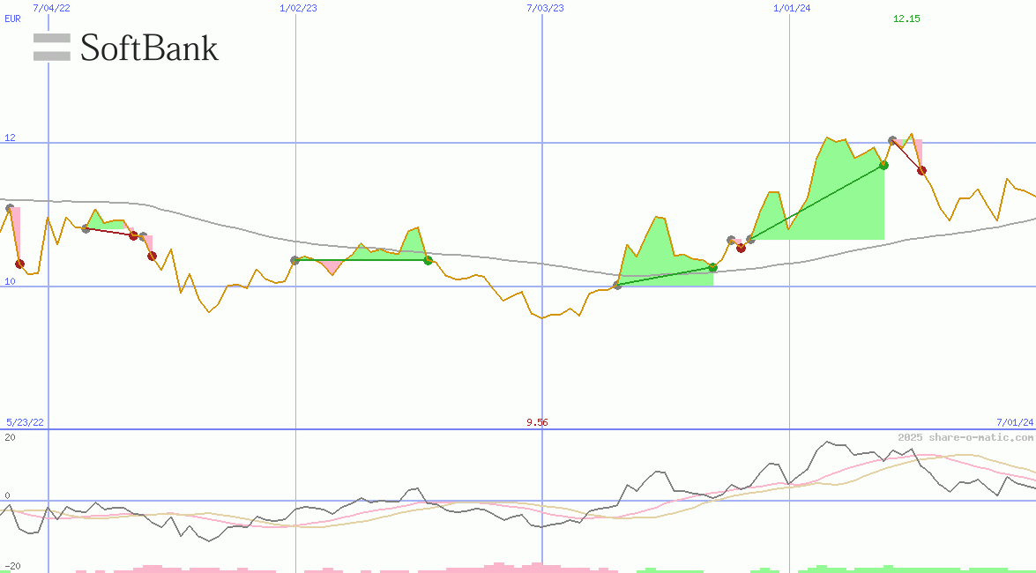1036x573 pixels.
Task: Select grey entry dot starting flat green trade line
Action: (294, 260)
